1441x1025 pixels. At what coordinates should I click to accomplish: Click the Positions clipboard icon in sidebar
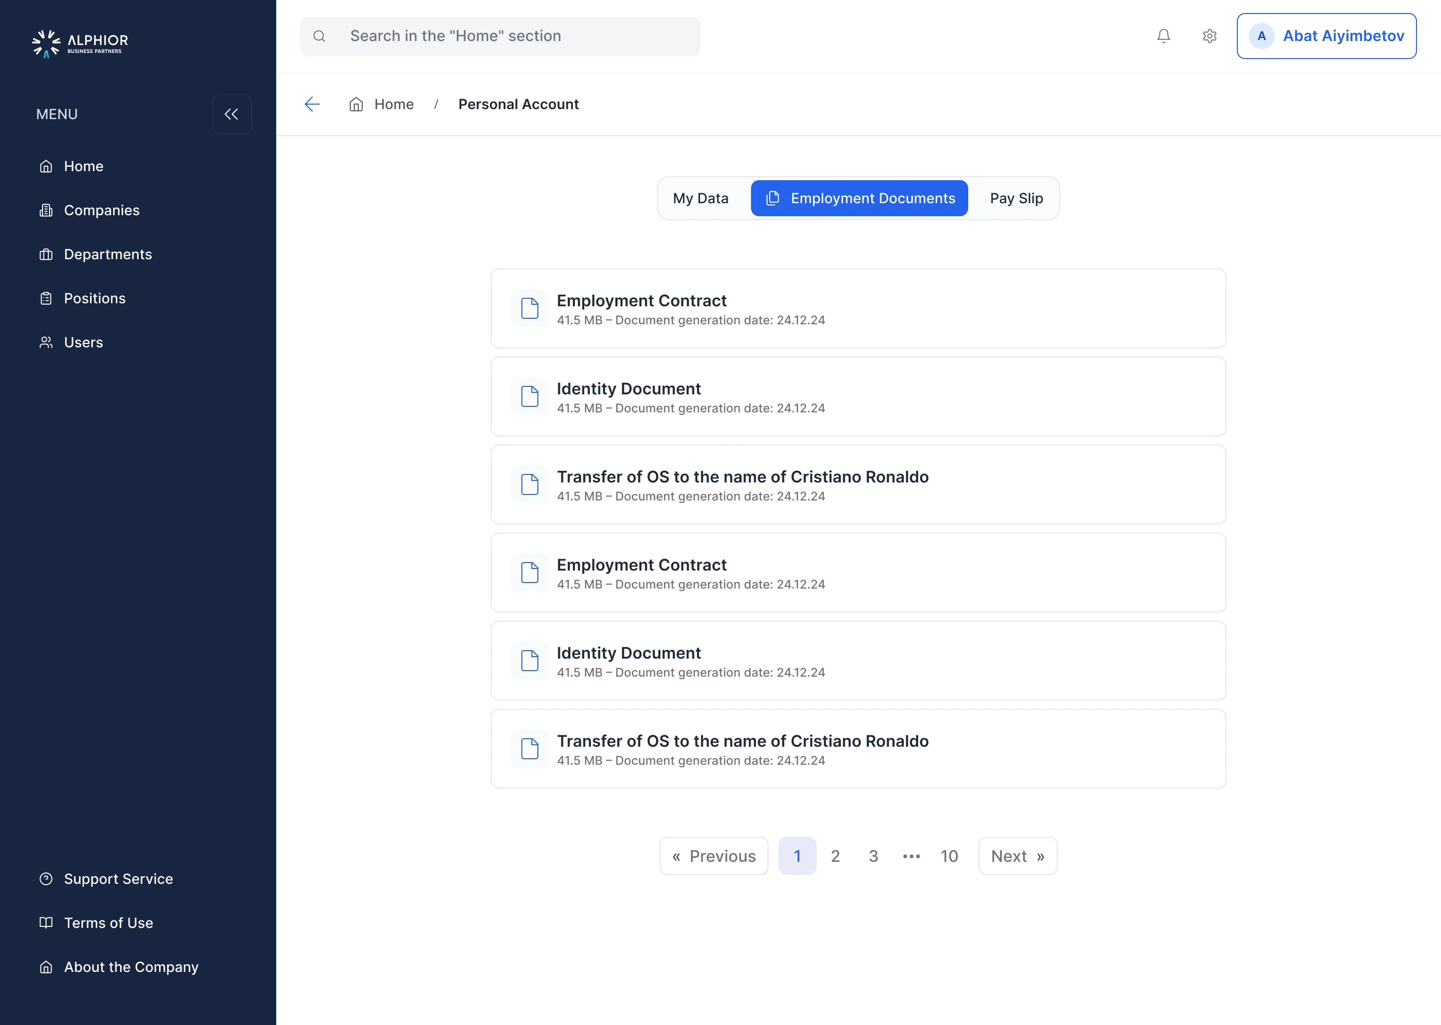click(x=46, y=298)
